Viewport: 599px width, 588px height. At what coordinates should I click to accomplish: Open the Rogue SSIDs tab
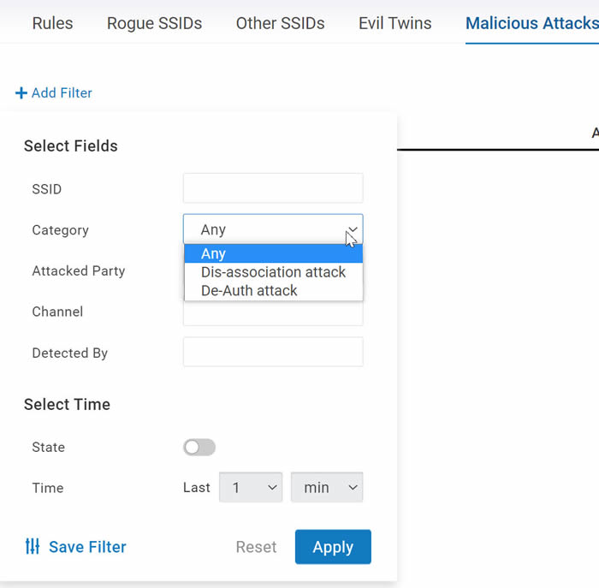click(x=154, y=23)
